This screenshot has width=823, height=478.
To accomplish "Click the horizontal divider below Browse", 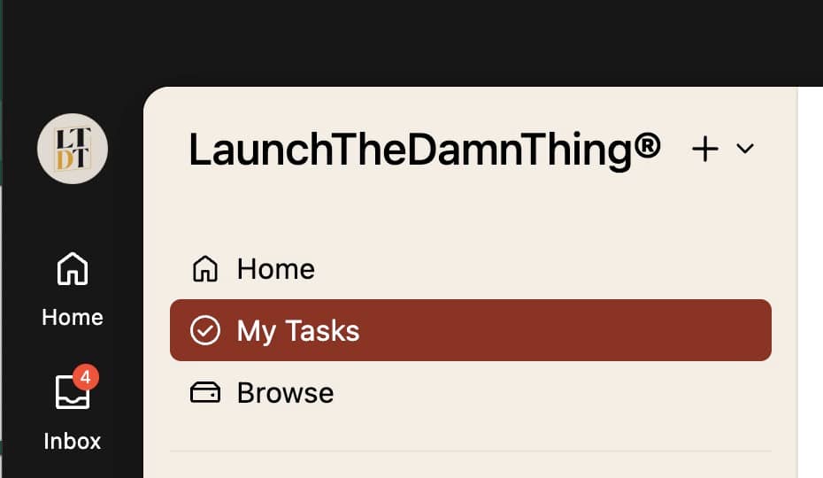I will click(469, 451).
